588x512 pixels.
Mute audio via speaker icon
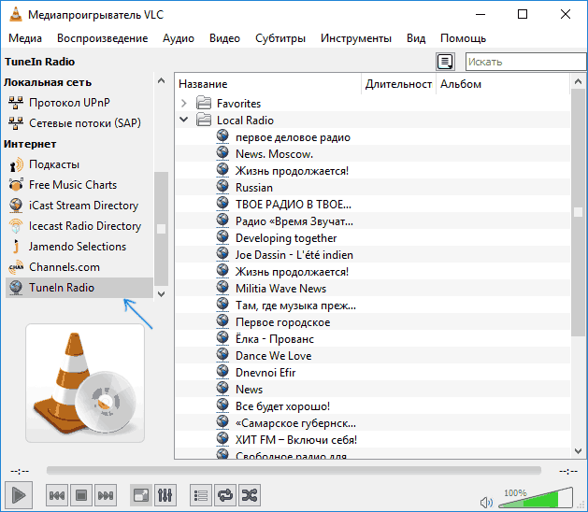[x=486, y=502]
